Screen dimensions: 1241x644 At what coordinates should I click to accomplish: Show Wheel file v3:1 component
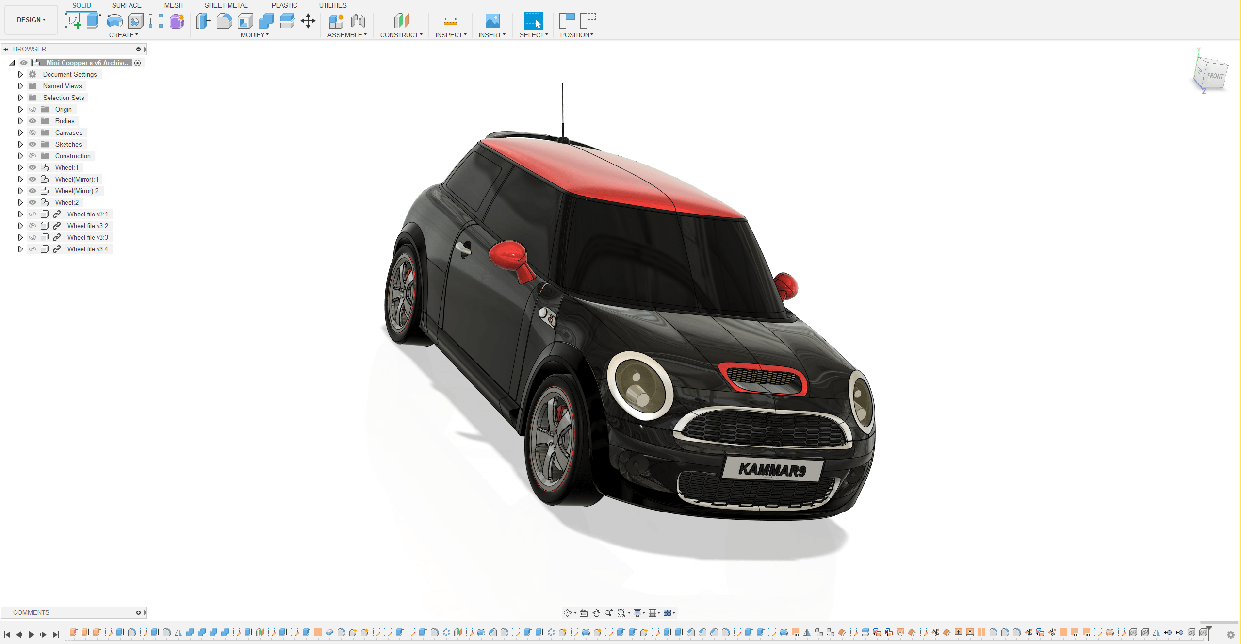pos(33,214)
